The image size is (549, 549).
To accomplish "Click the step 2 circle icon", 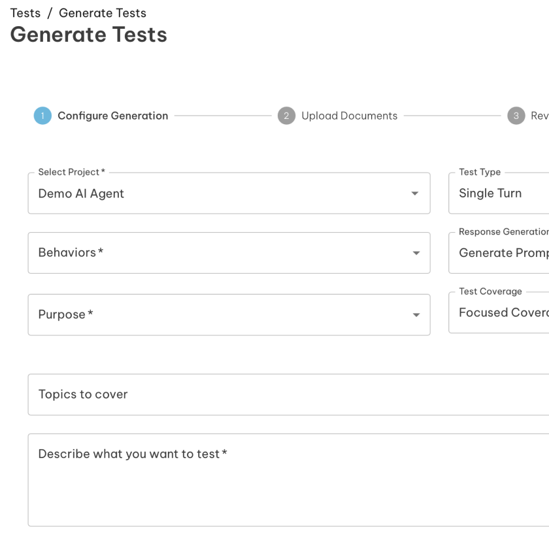I will tap(286, 116).
